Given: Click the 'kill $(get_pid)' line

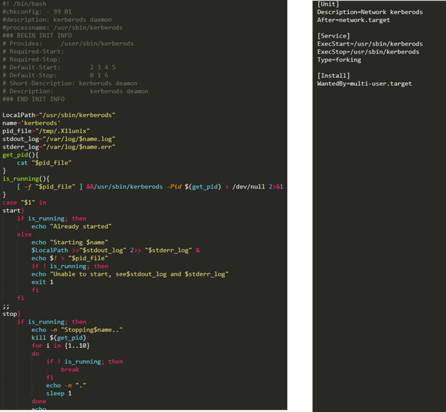Looking at the screenshot, I should [59, 337].
